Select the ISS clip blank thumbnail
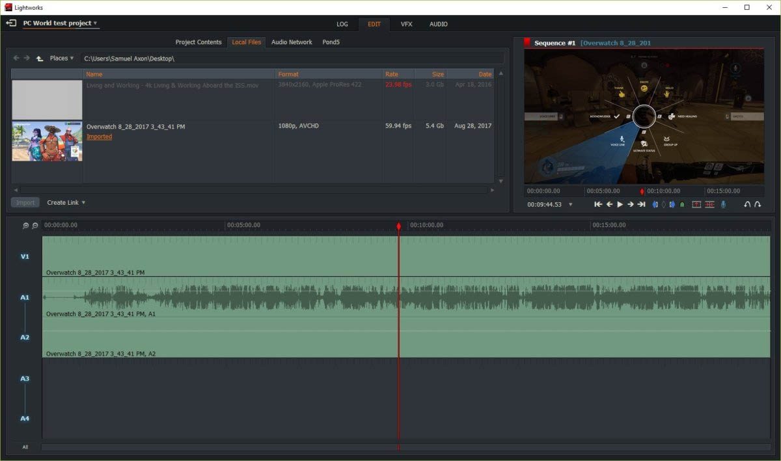The image size is (781, 461). point(47,99)
